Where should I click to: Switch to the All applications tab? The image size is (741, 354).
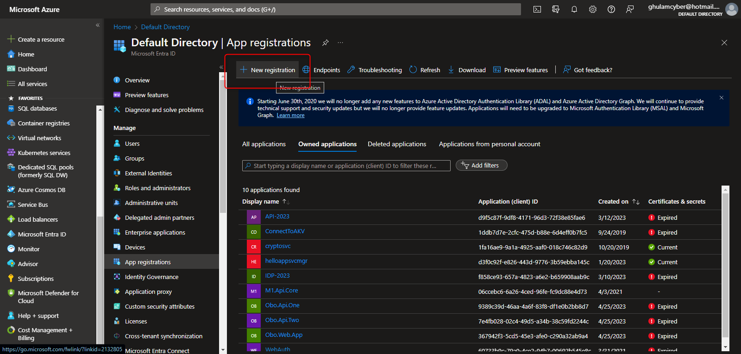pyautogui.click(x=264, y=144)
